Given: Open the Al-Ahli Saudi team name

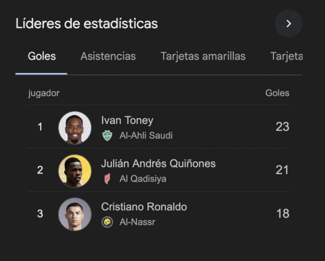Looking at the screenshot, I should point(146,135).
